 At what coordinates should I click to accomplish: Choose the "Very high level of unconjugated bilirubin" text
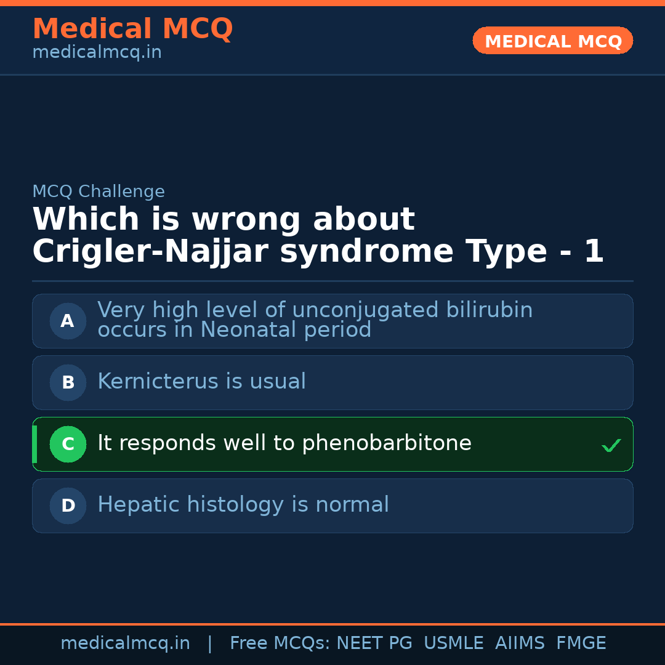(x=315, y=311)
